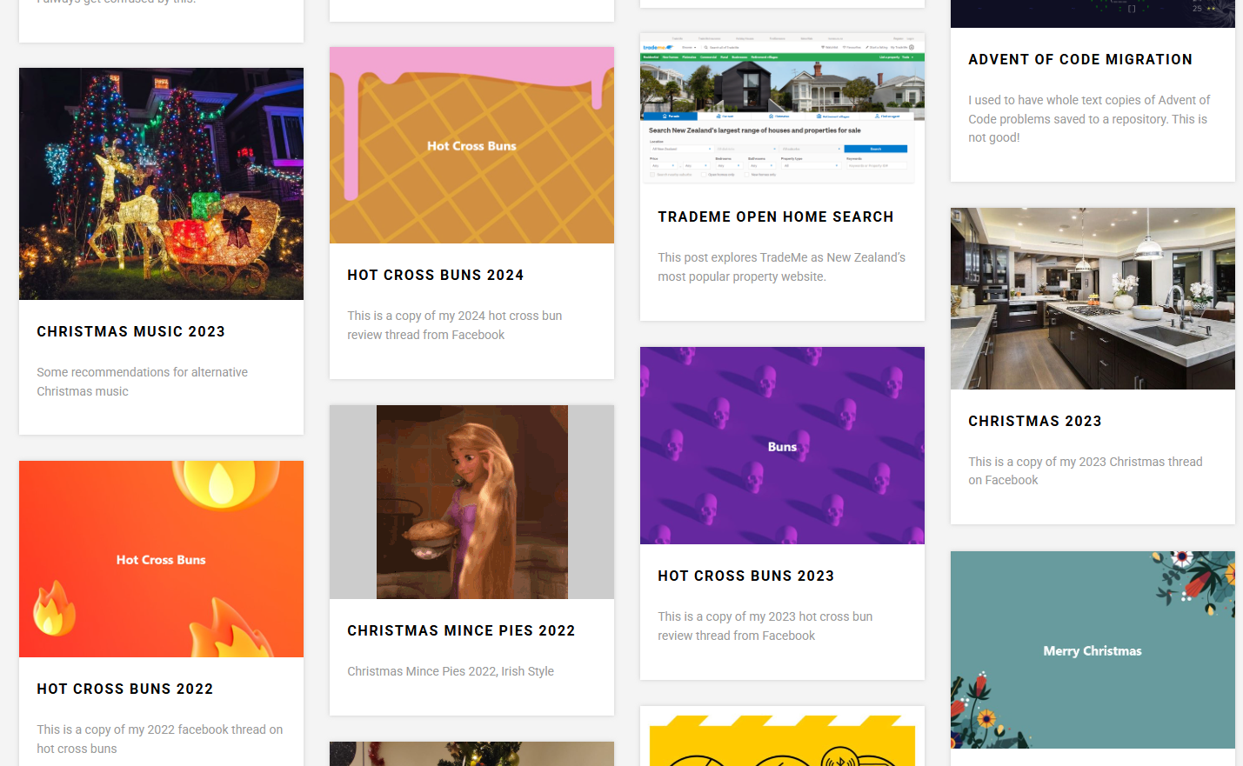Click the purple skulls Buns thumbnail
The height and width of the screenshot is (766, 1243).
782,445
